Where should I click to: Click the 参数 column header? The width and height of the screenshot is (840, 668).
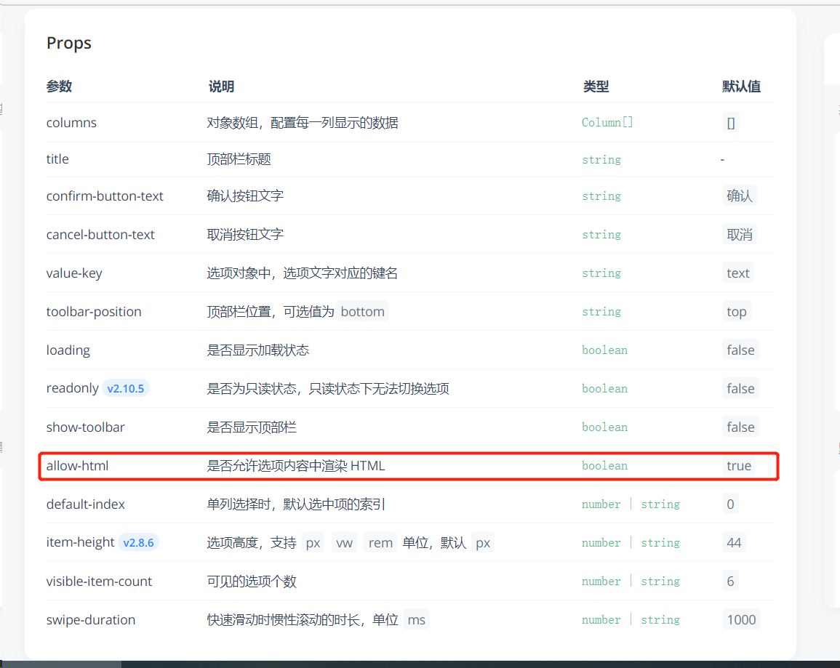click(x=59, y=86)
